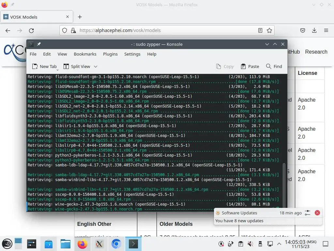The width and height of the screenshot is (334, 251).
Task: Open Dolphin file manager from the taskbar
Action: [65, 244]
